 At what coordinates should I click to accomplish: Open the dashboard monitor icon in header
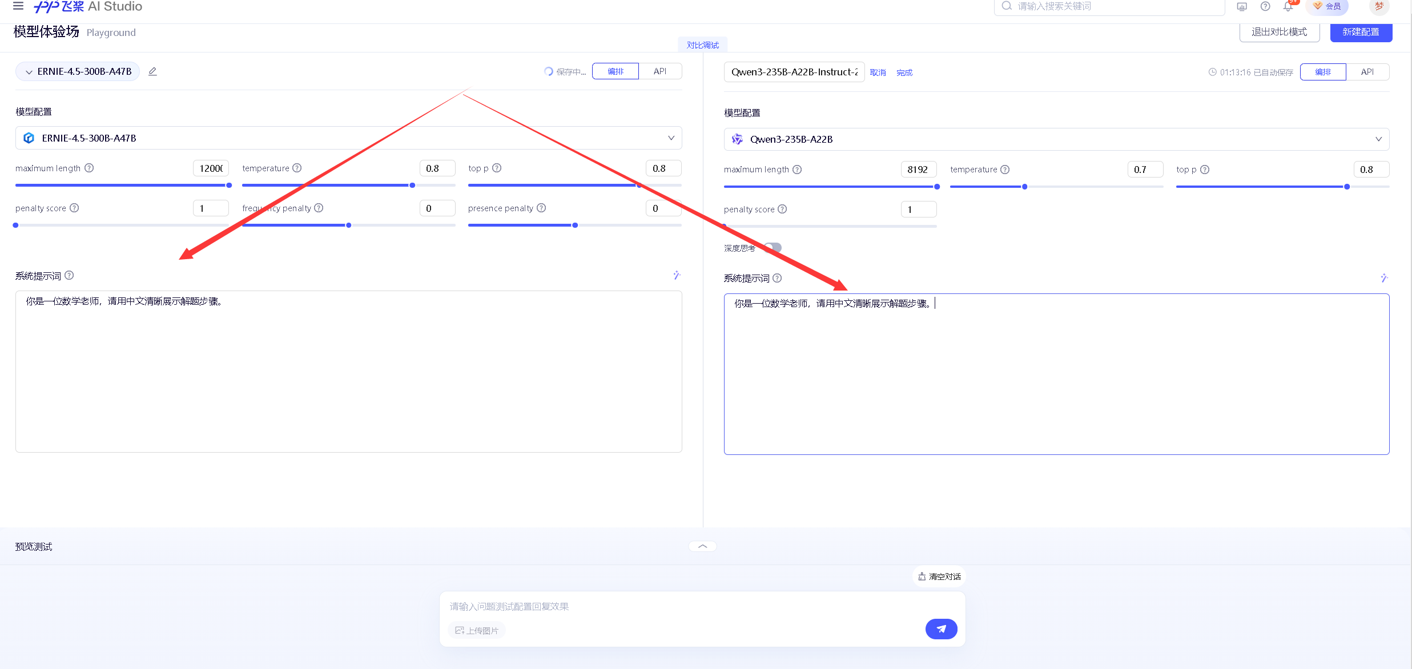(x=1242, y=6)
